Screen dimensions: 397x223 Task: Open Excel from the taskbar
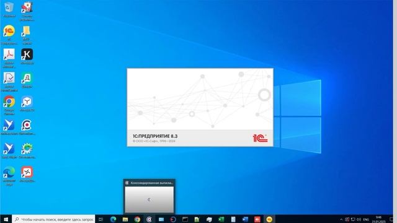[221, 219]
